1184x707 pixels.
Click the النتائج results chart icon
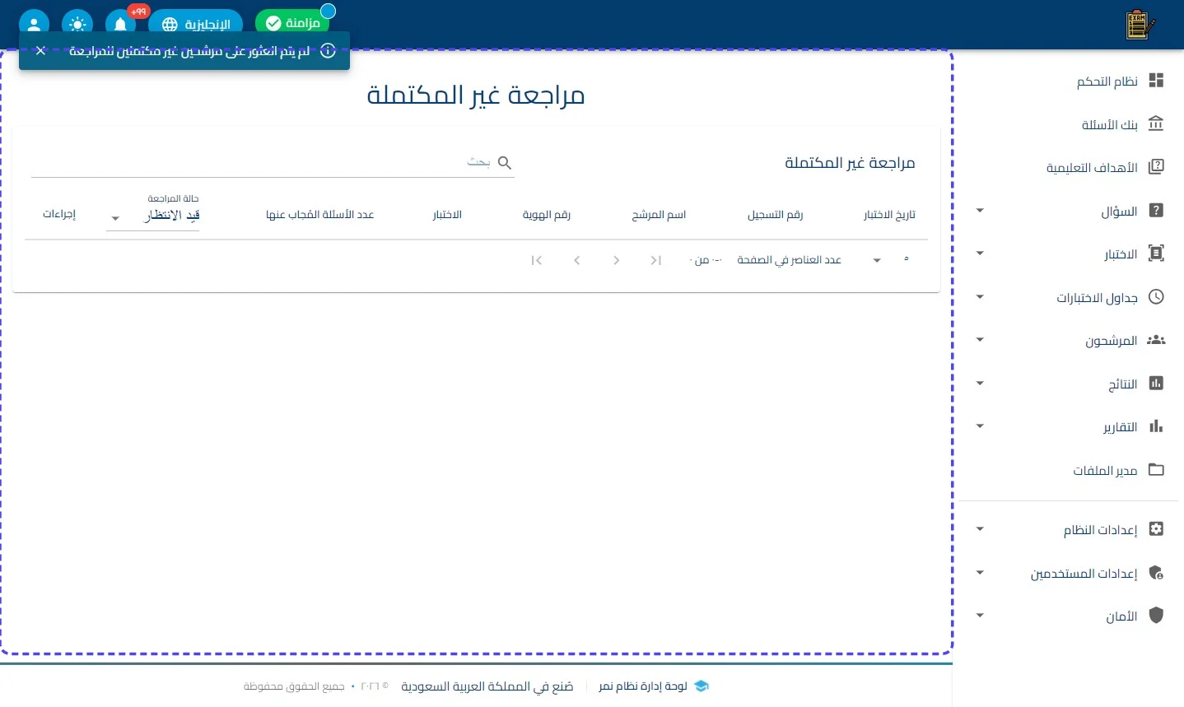click(x=1156, y=384)
